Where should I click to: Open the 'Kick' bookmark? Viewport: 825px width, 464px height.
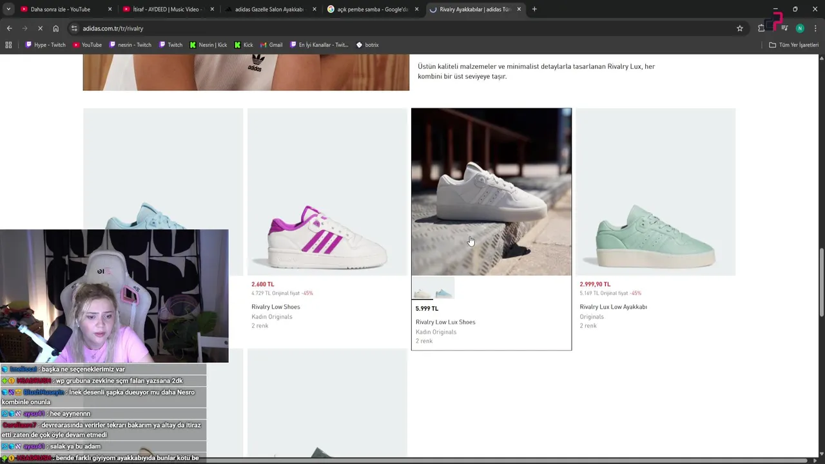244,45
